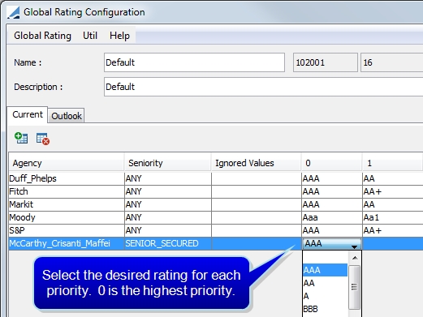Viewport: 423px width, 317px height.
Task: Click the ANY seniority cell for S&P
Action: (168, 230)
